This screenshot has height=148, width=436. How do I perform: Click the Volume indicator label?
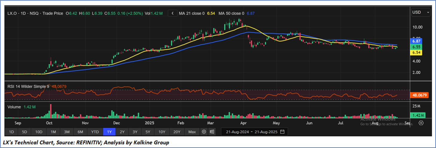point(14,107)
